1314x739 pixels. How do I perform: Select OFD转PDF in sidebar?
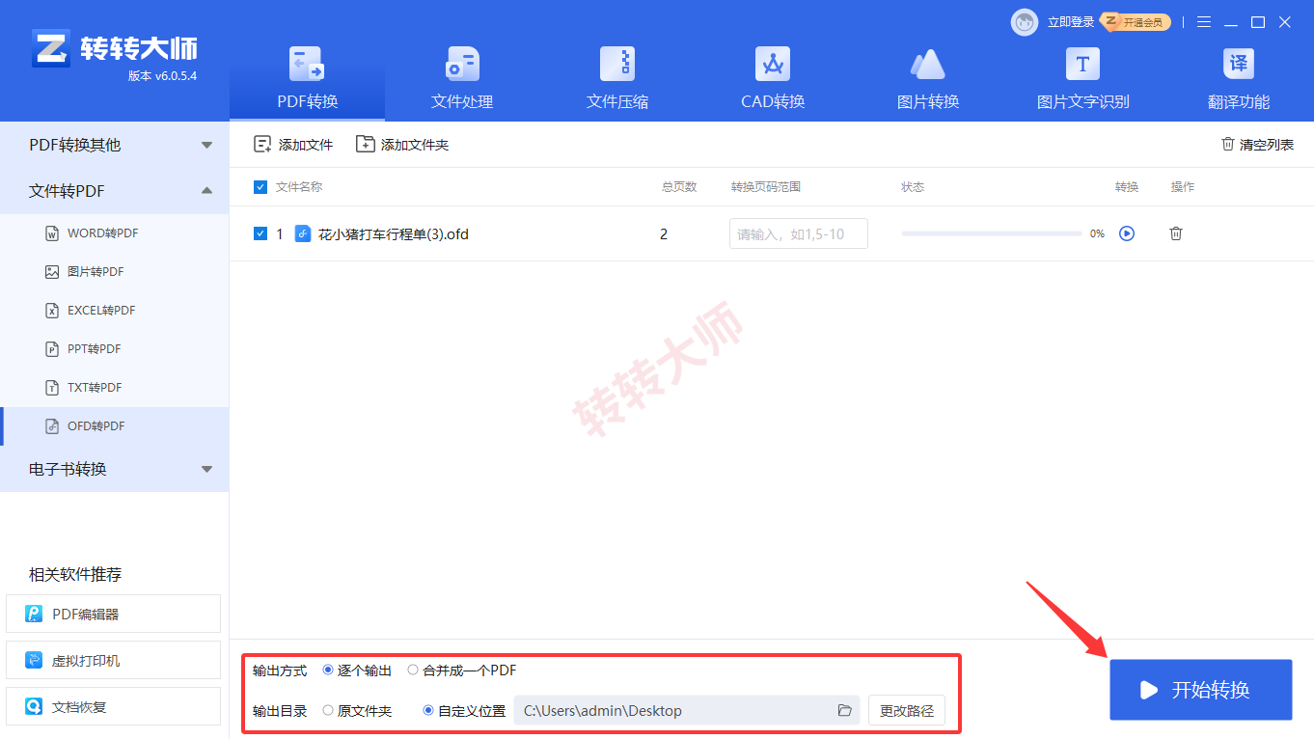click(114, 426)
